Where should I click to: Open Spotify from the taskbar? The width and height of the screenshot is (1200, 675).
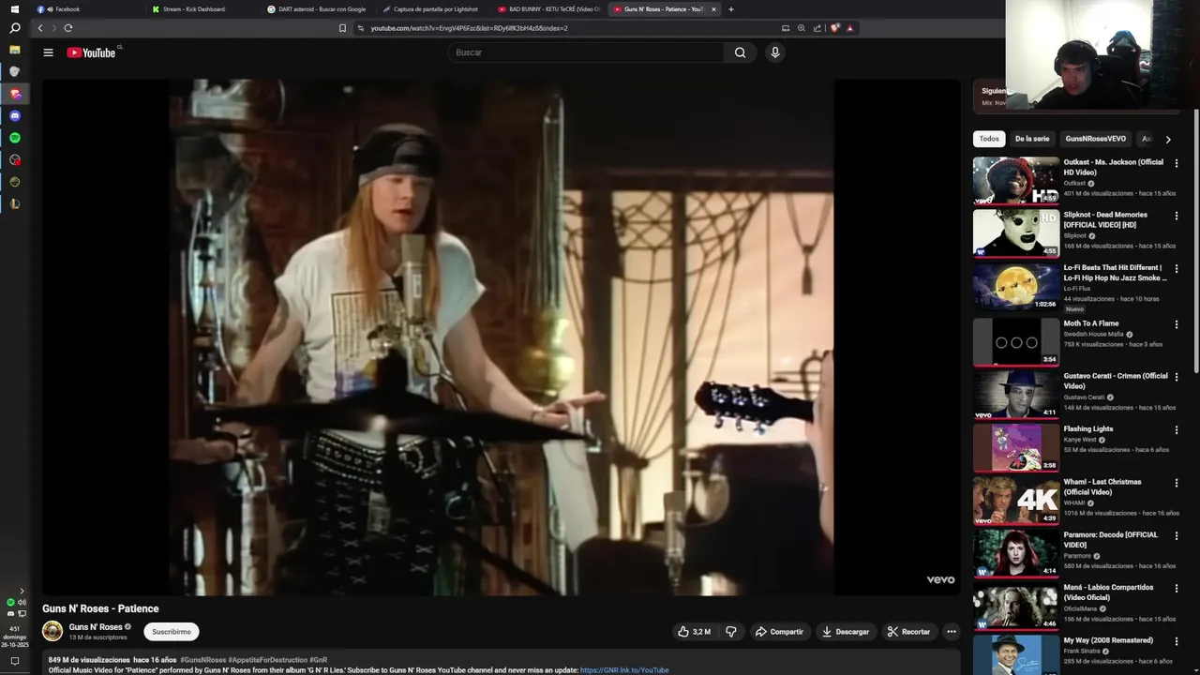(x=14, y=138)
